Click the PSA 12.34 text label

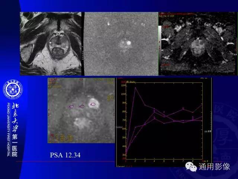(x=65, y=155)
